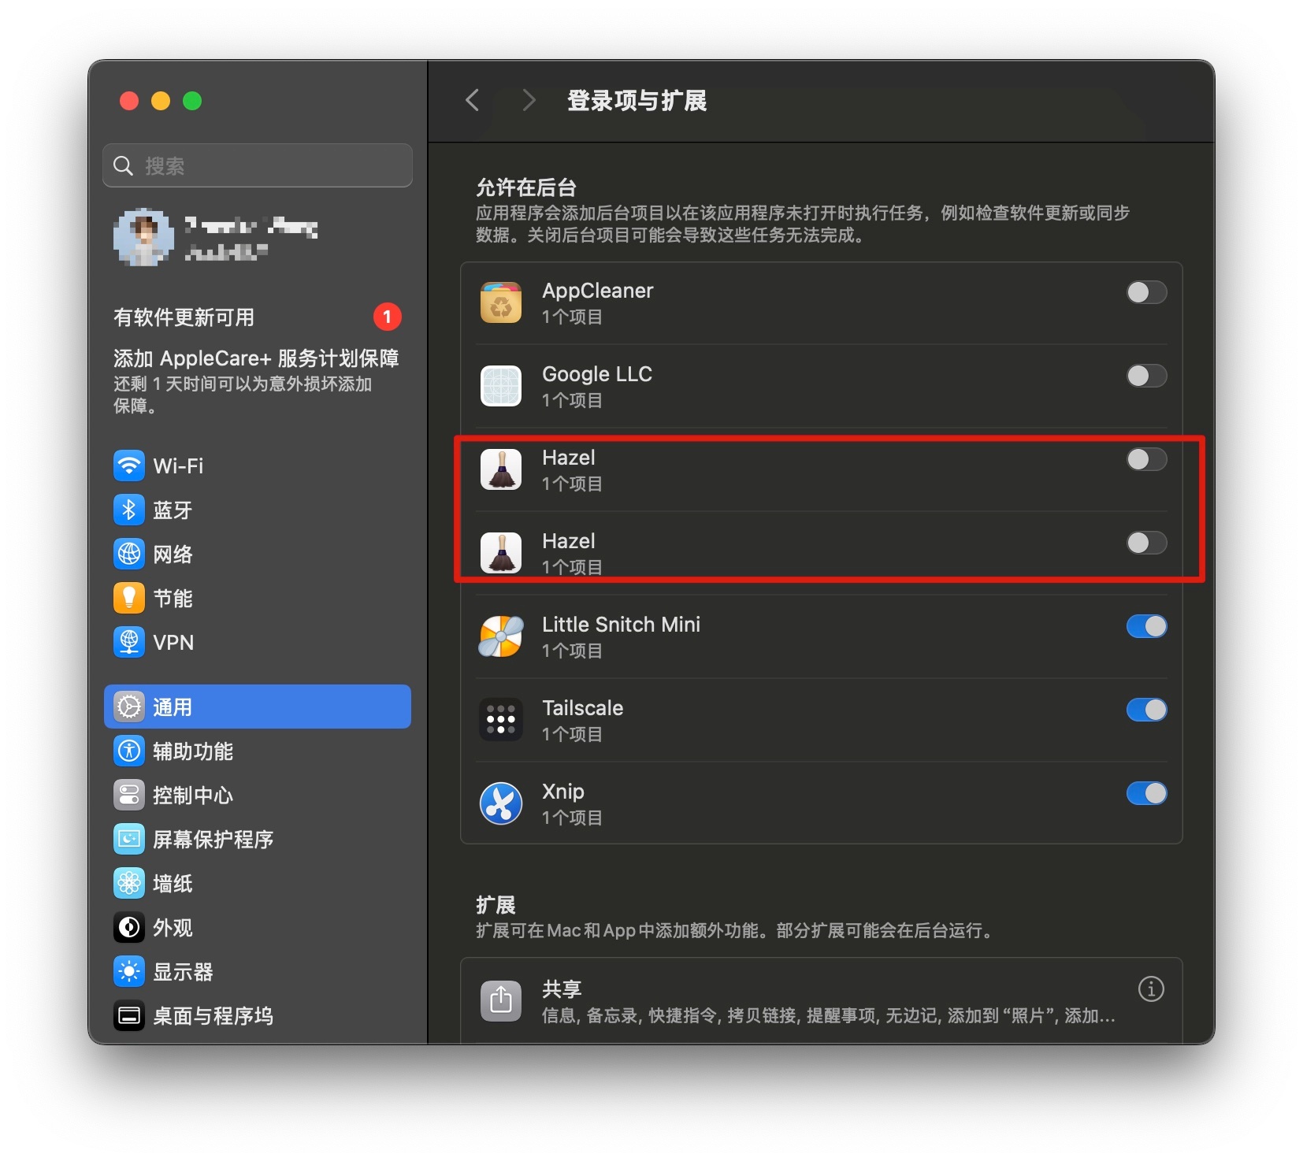The height and width of the screenshot is (1161, 1303).
Task: Click the search magnifier icon
Action: coord(123,165)
